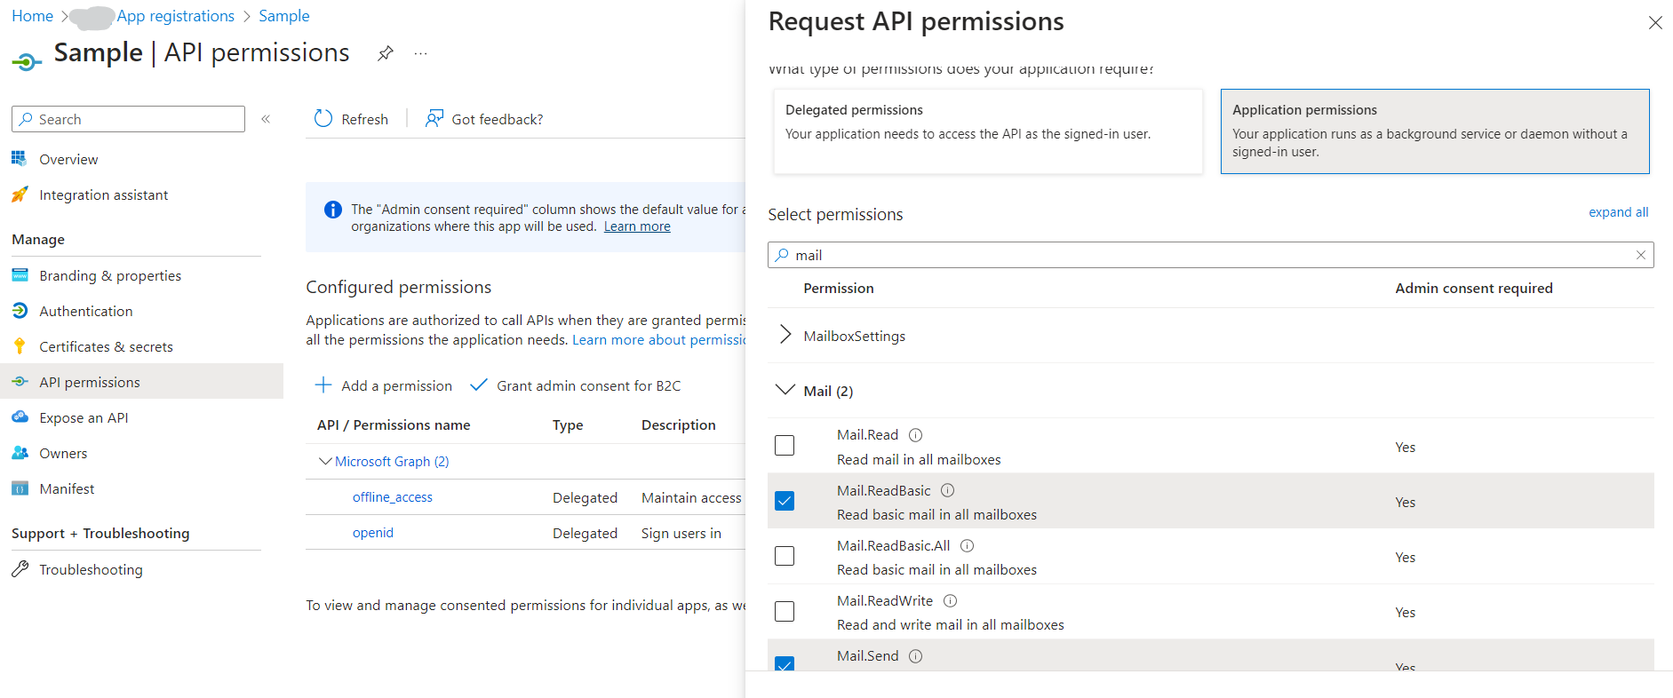The width and height of the screenshot is (1673, 698).
Task: Show info for Mail.Read permission
Action: point(915,435)
